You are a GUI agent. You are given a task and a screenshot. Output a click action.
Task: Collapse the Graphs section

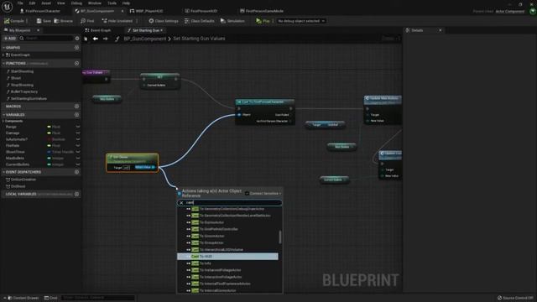point(3,48)
